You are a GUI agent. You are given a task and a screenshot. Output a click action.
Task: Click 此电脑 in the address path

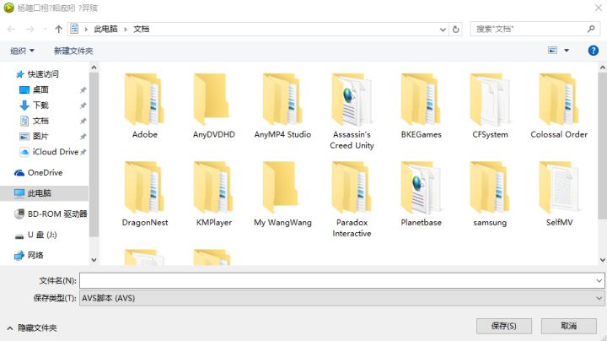tap(105, 29)
